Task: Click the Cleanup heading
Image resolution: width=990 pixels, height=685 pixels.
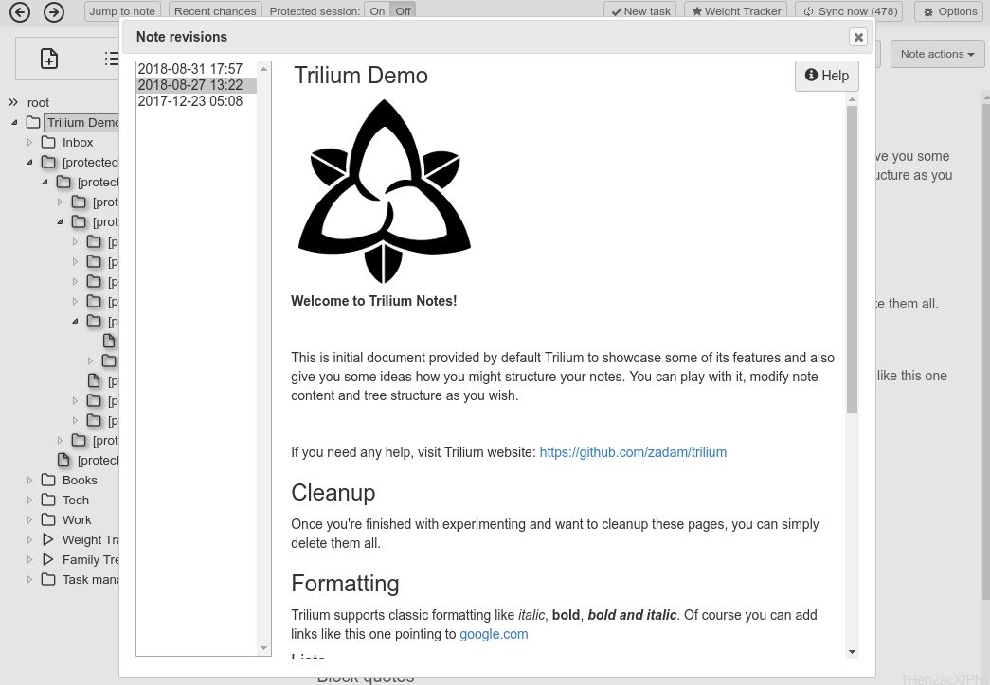Action: [x=333, y=493]
